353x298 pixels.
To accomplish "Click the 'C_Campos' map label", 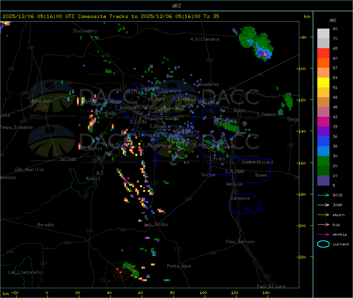I will [x=266, y=114].
